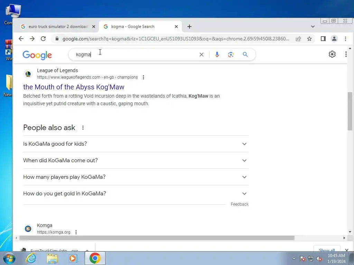Click the scroll right arrow

coord(344,238)
